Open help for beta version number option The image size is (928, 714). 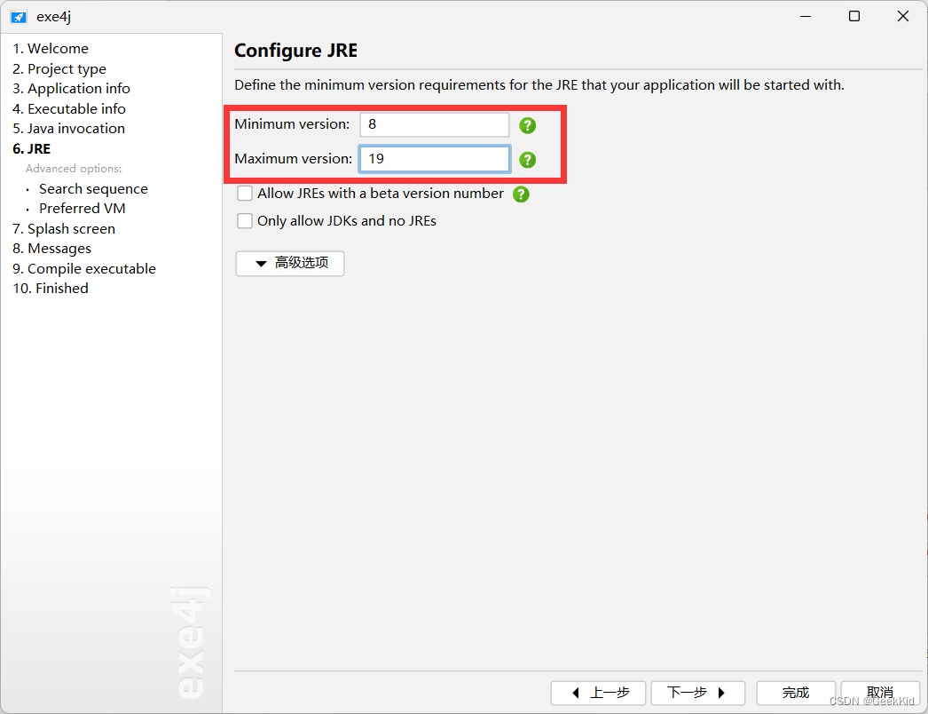point(521,194)
